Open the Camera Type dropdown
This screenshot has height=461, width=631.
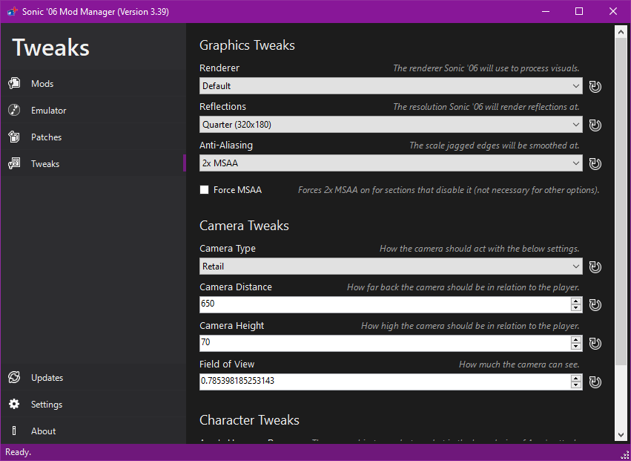(391, 267)
